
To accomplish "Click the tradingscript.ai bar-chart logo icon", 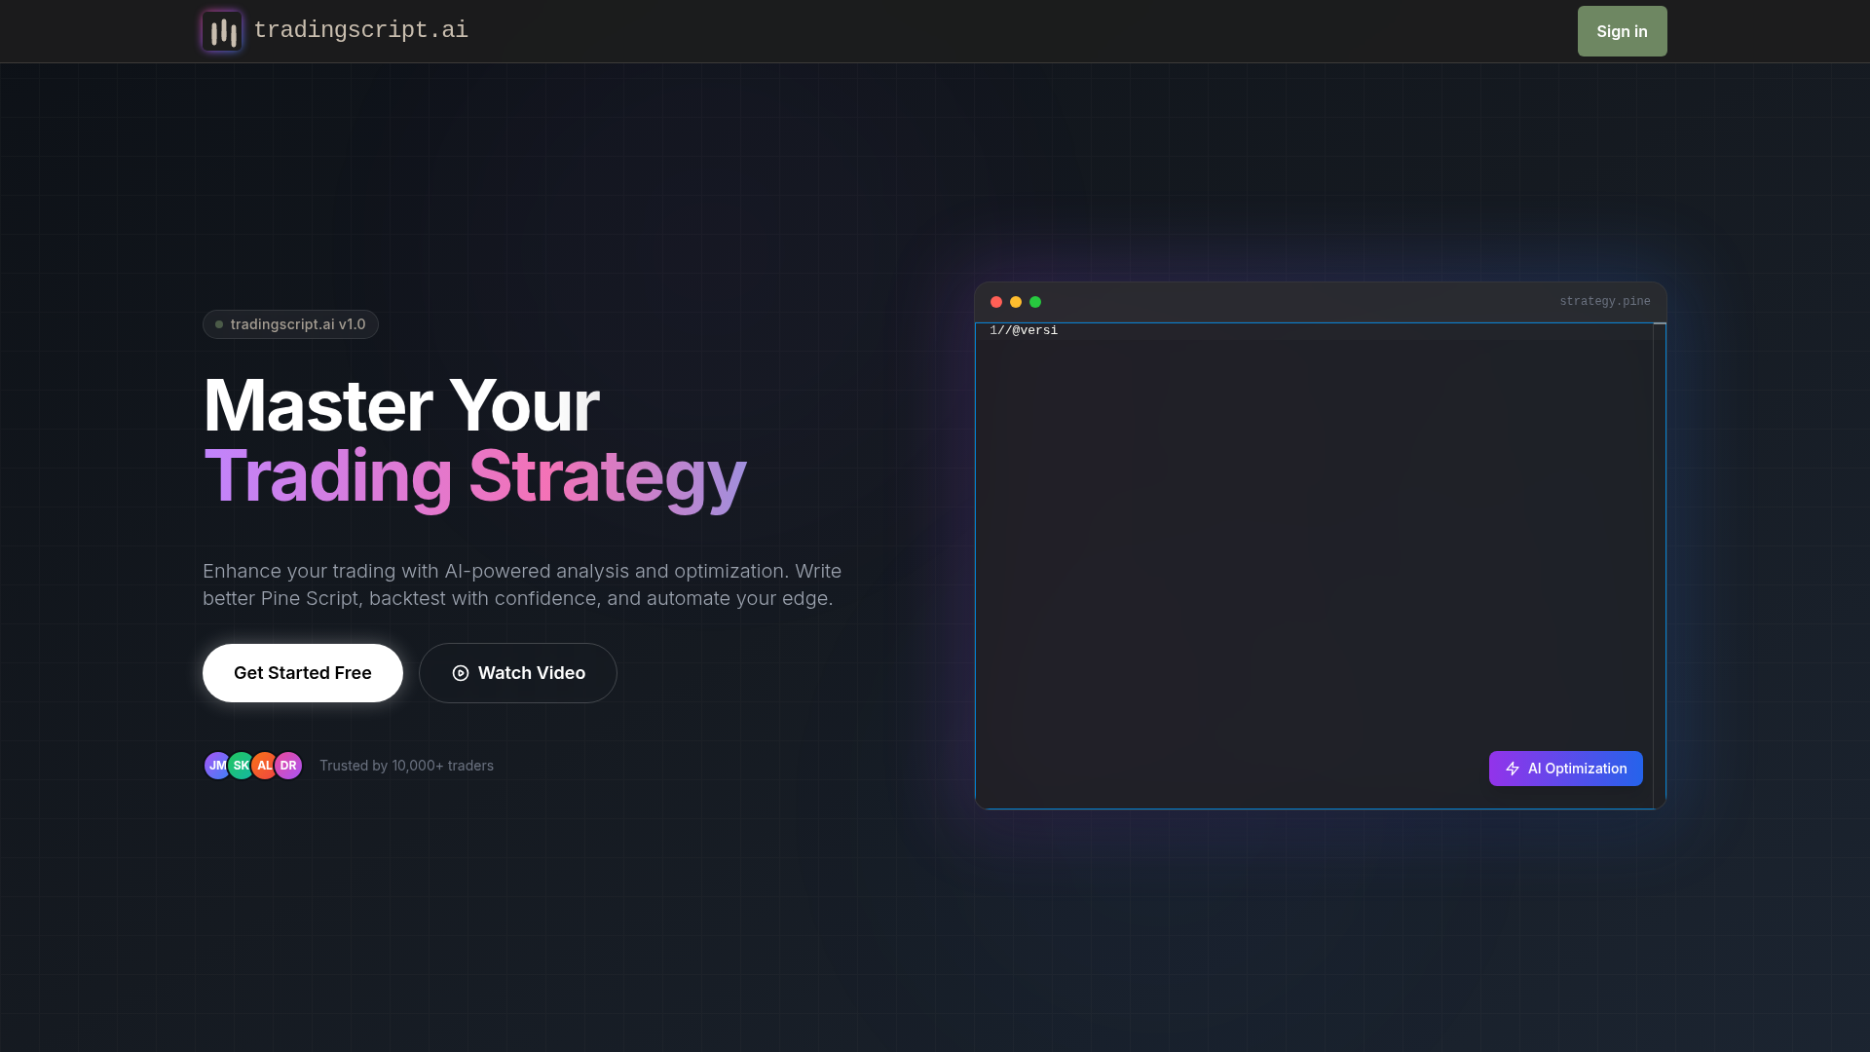I will pyautogui.click(x=222, y=31).
